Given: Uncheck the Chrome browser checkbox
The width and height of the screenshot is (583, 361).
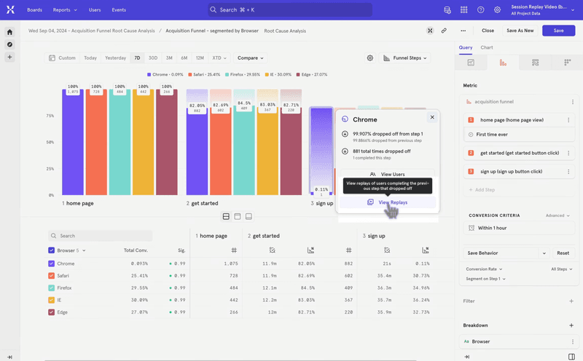Looking at the screenshot, I should click(x=51, y=263).
